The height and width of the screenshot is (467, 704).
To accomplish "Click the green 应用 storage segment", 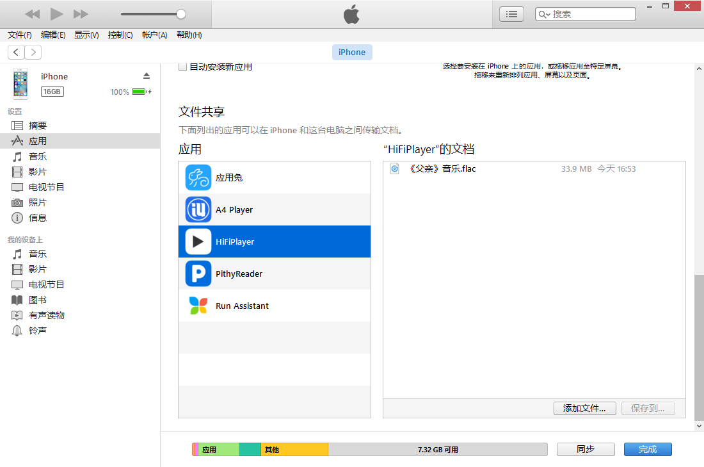I will [x=219, y=450].
